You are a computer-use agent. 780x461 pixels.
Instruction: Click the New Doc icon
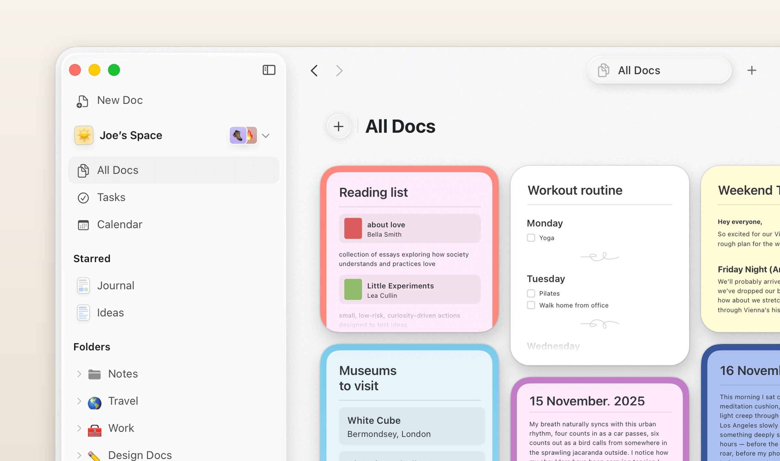(82, 101)
